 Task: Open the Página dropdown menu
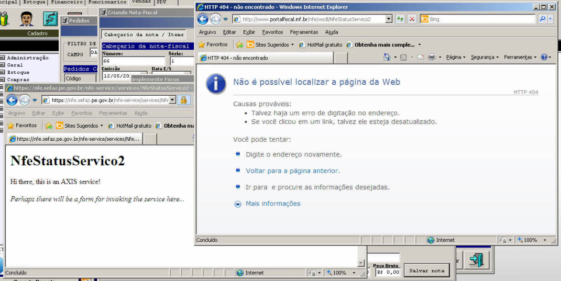click(456, 57)
